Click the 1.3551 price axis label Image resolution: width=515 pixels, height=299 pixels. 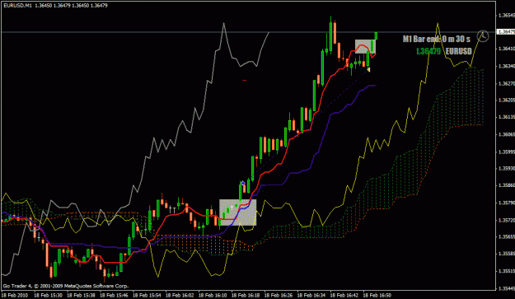click(x=506, y=271)
